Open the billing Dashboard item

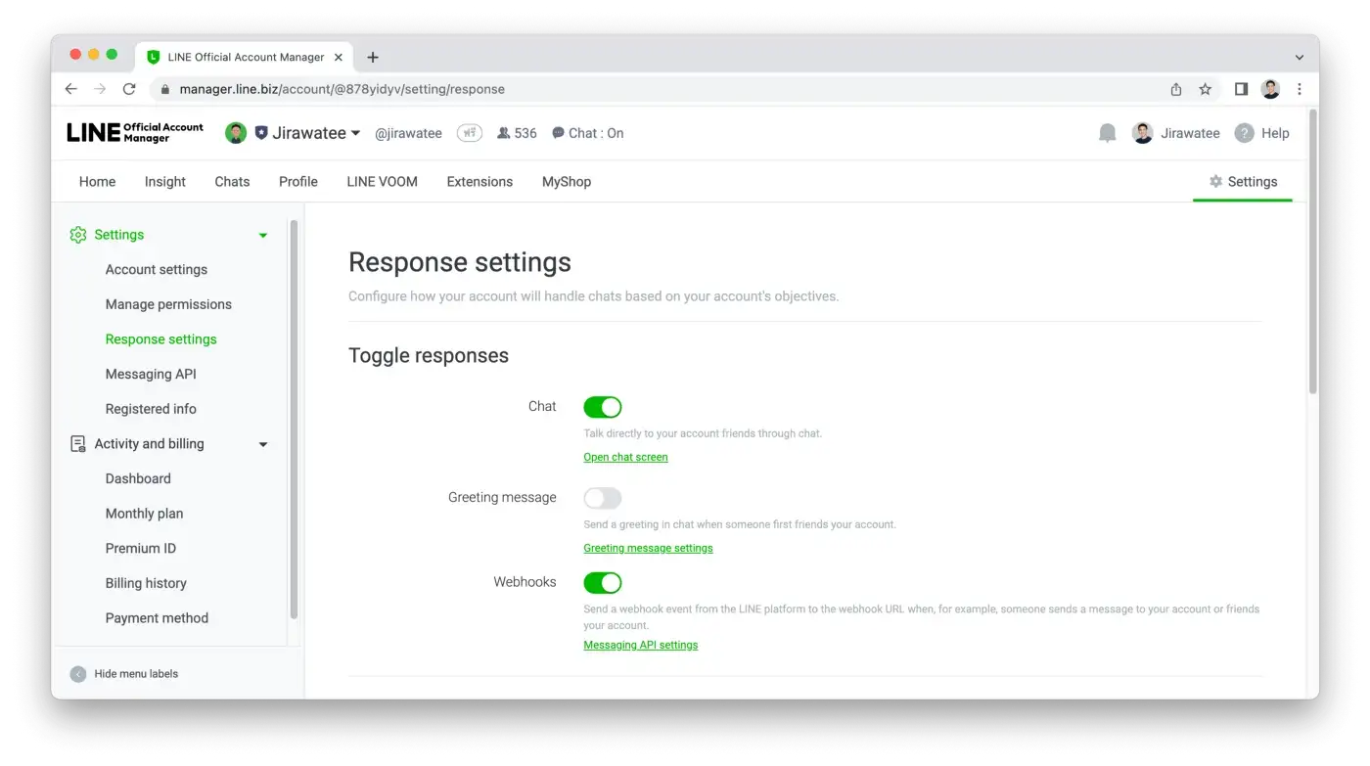(x=138, y=478)
